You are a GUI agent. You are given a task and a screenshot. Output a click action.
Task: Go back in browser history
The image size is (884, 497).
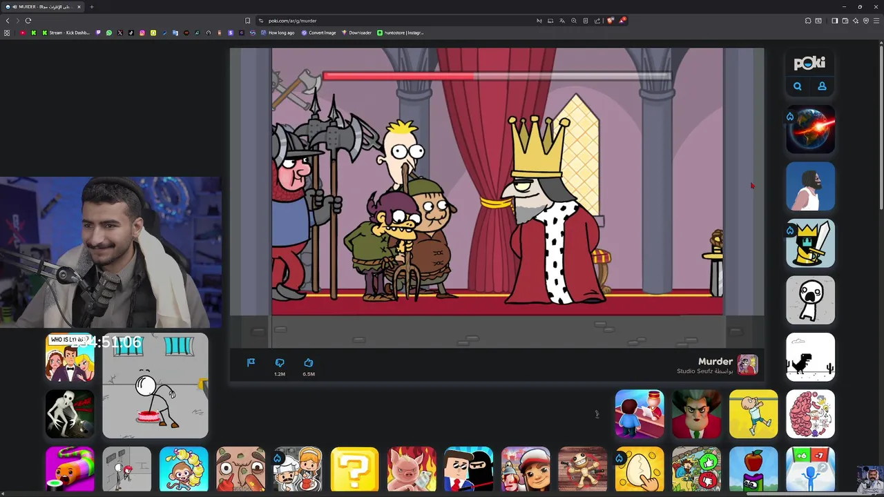point(8,21)
